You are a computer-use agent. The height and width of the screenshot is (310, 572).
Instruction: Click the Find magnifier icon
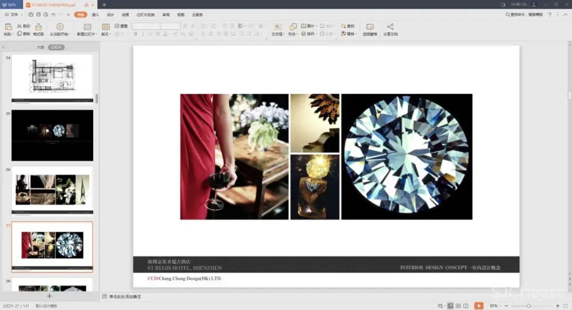[x=344, y=26]
